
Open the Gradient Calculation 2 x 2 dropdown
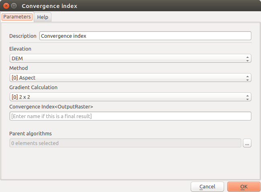(130, 97)
